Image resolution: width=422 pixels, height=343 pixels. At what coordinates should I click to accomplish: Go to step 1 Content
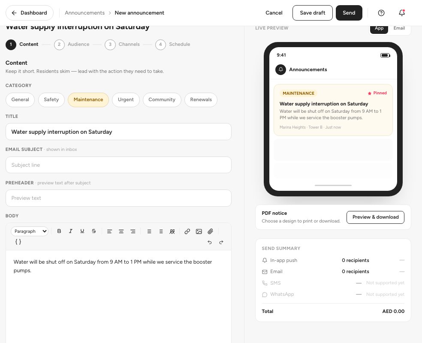pyautogui.click(x=22, y=45)
